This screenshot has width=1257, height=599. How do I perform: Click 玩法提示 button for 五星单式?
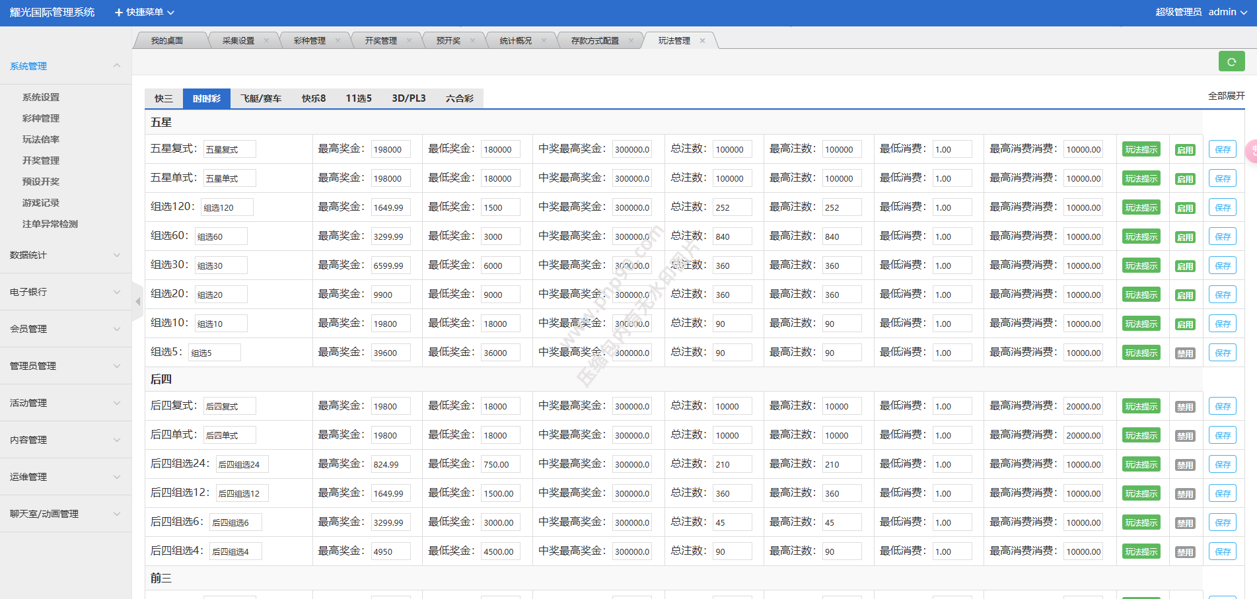click(1141, 179)
